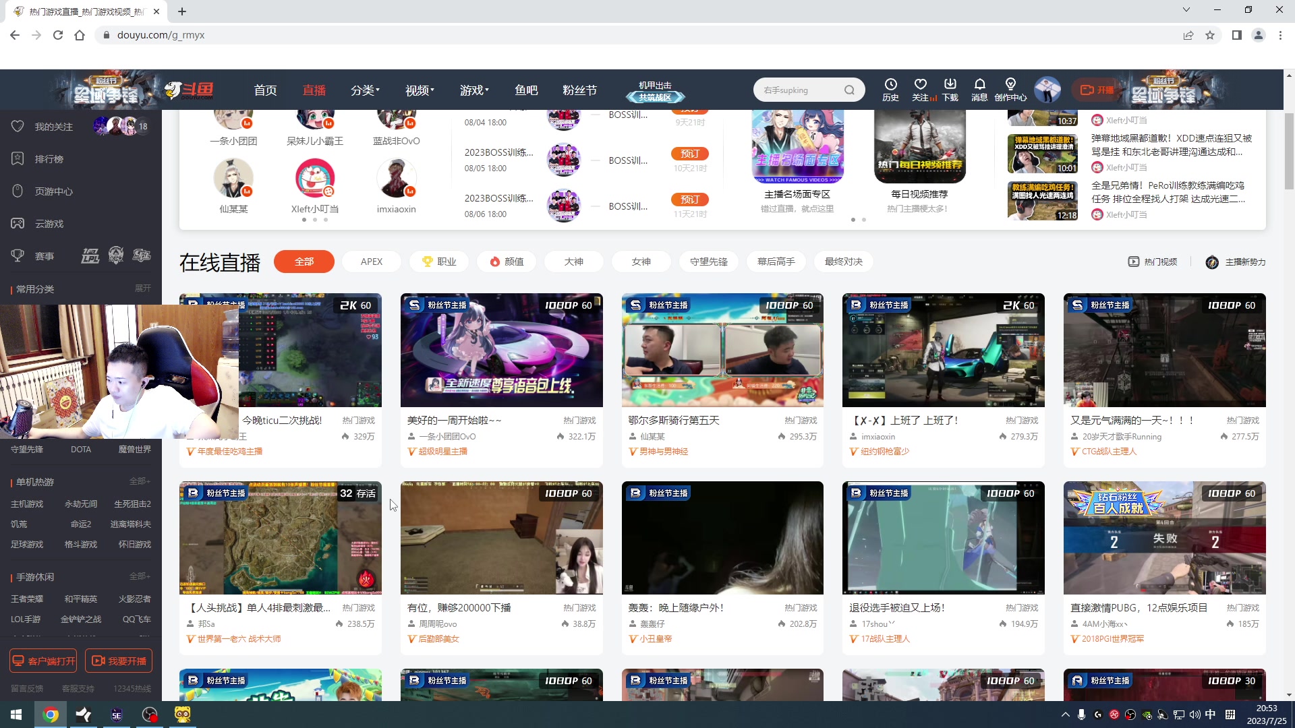The height and width of the screenshot is (728, 1295).
Task: Open 云游戏 gamepad sidebar item
Action: (49, 224)
